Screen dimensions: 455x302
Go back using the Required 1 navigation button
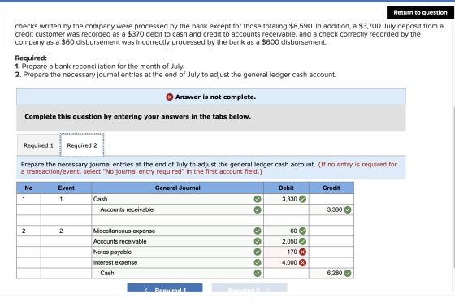click(165, 288)
